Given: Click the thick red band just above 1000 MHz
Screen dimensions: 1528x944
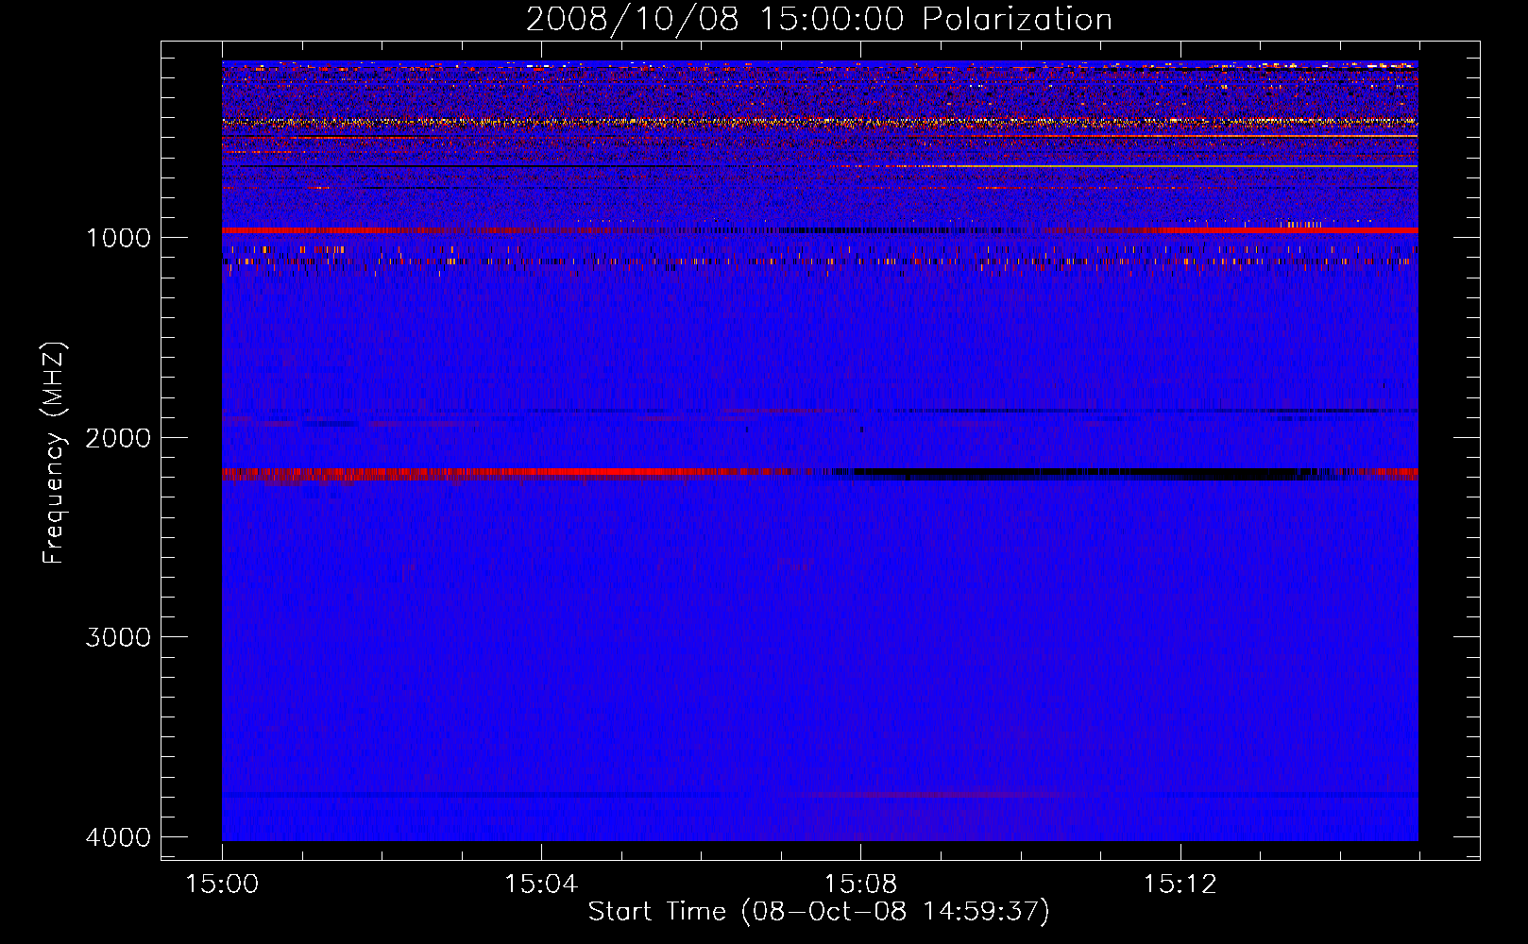Looking at the screenshot, I should [x=820, y=230].
